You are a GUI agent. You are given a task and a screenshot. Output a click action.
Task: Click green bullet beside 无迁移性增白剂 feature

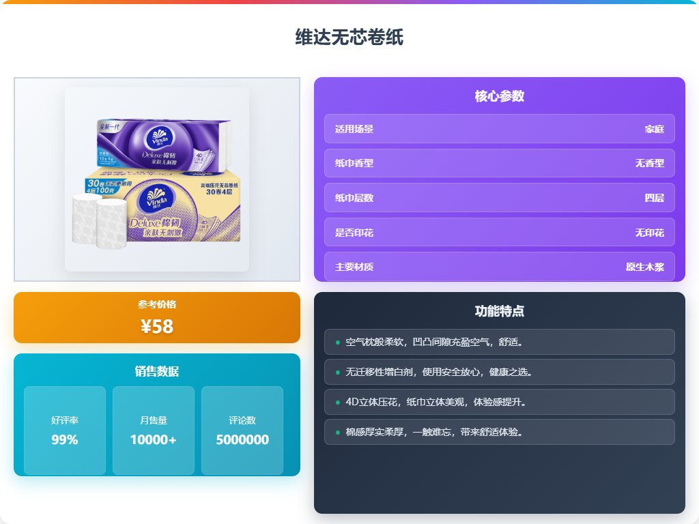(x=337, y=372)
